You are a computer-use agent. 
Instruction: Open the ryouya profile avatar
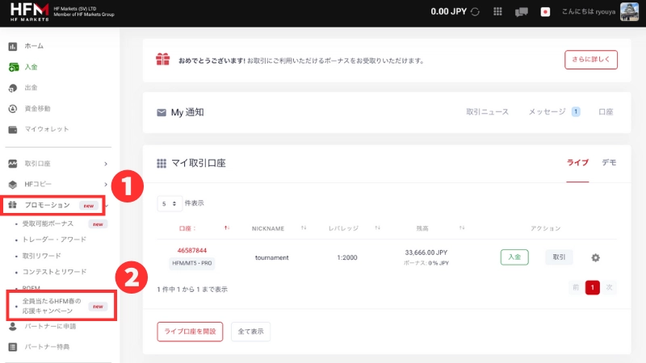coord(629,11)
